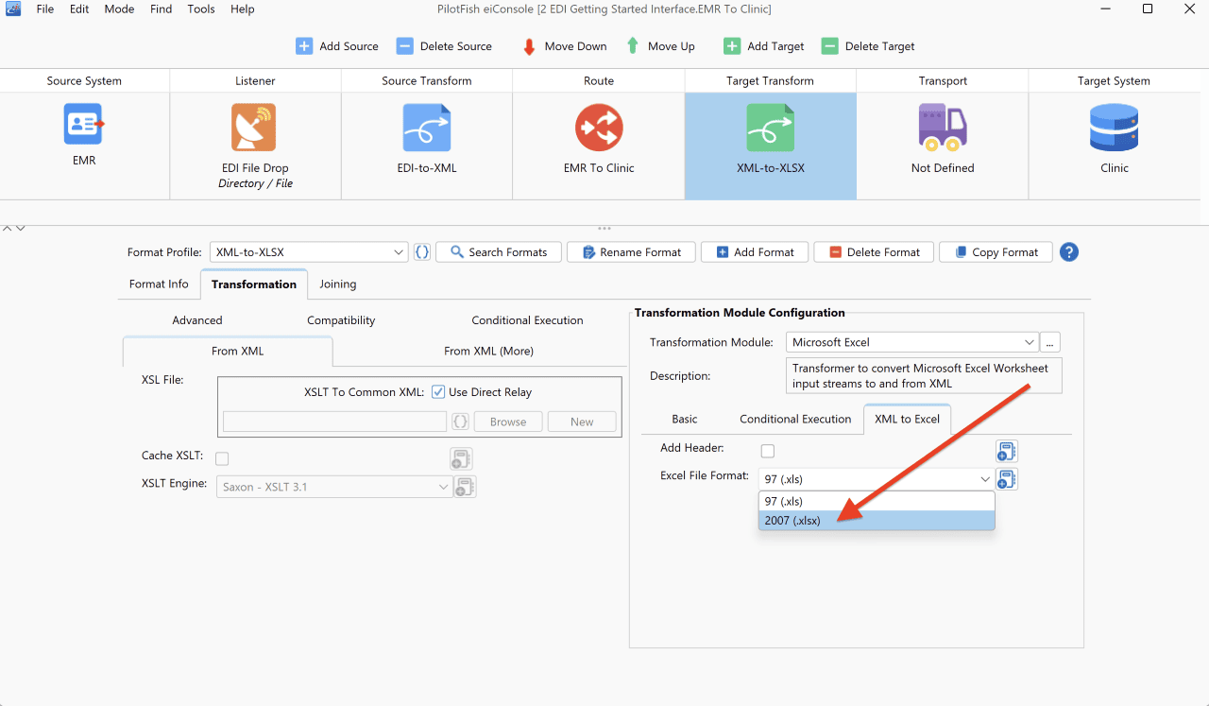
Task: Click the Add Format button
Action: point(754,252)
